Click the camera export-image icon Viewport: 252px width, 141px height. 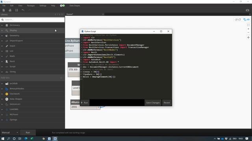tap(247, 10)
